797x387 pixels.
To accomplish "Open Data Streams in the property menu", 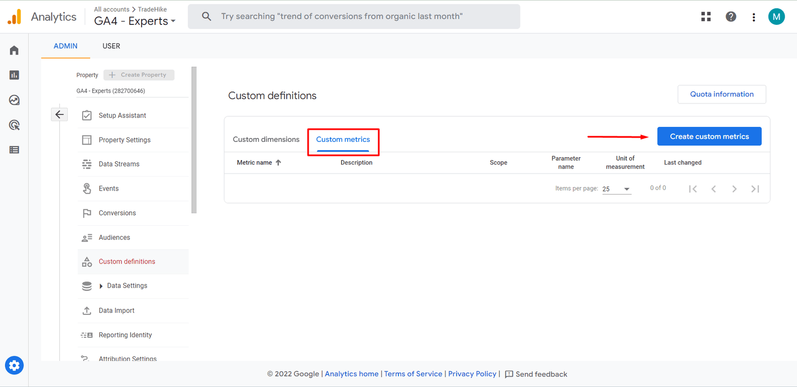I will pos(119,164).
